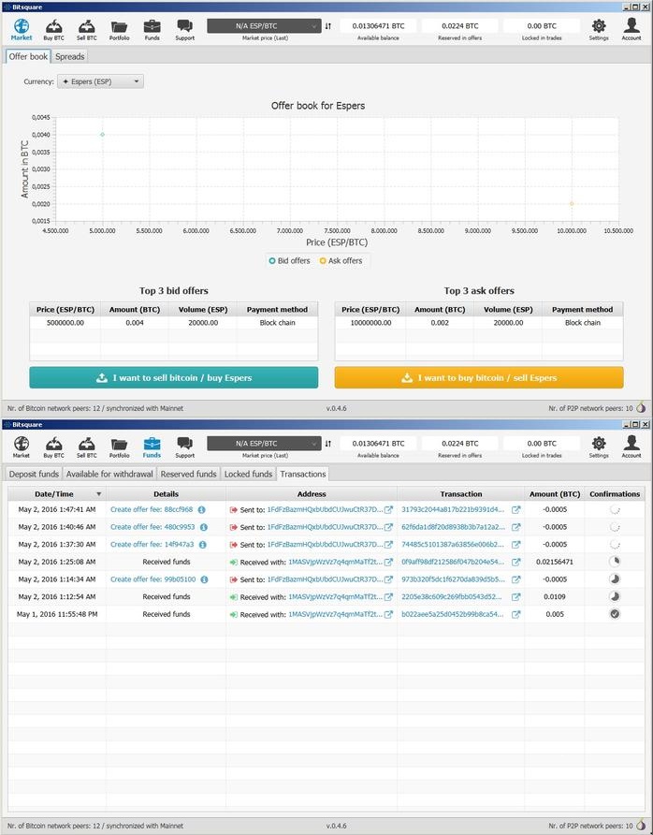Select the Transactions tab
The image size is (653, 835).
[x=303, y=474]
